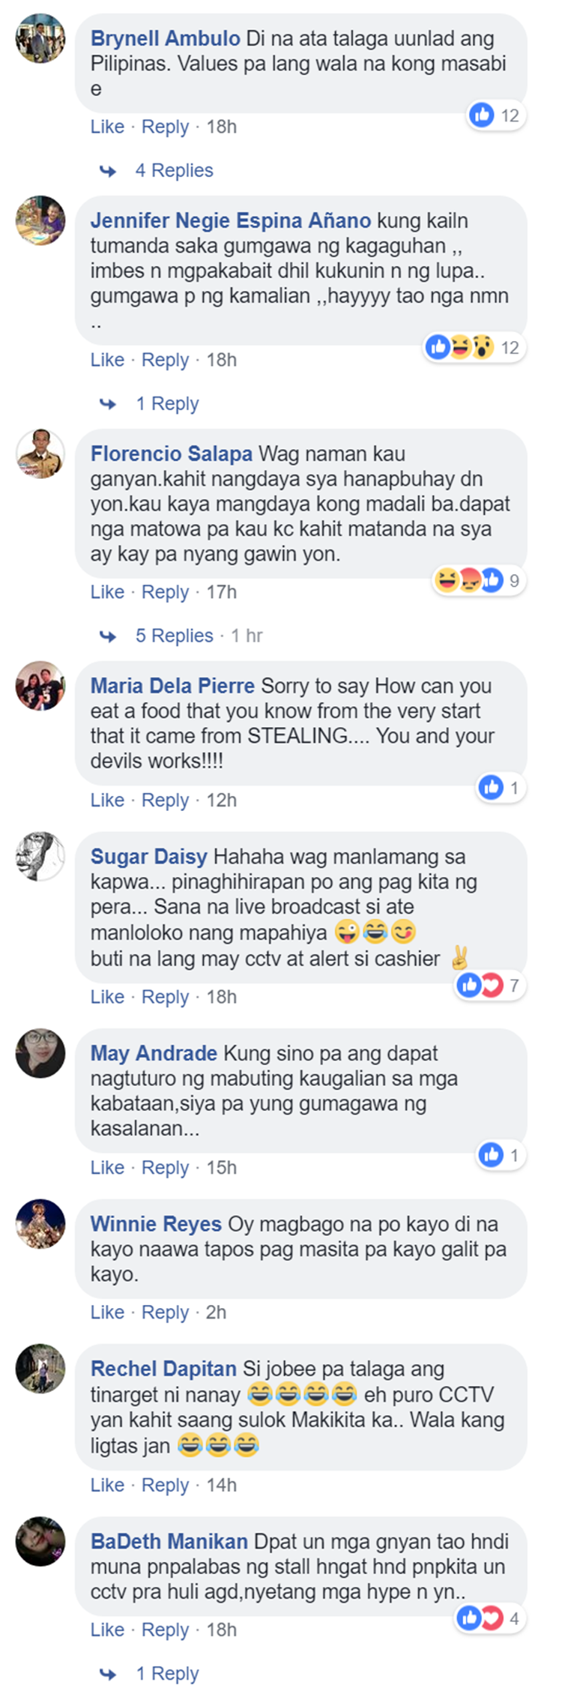This screenshot has height=1703, width=562.
Task: Open Sugar Daisy's comment reactions
Action: pos(489,985)
